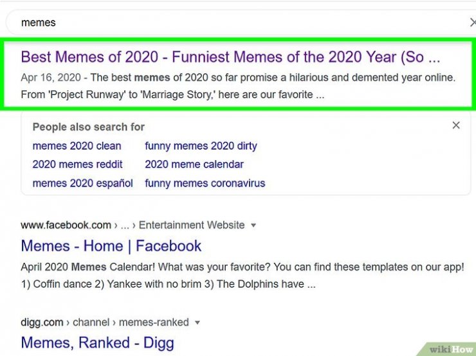The image size is (476, 356).
Task: Click the memes search input field
Action: point(238,22)
